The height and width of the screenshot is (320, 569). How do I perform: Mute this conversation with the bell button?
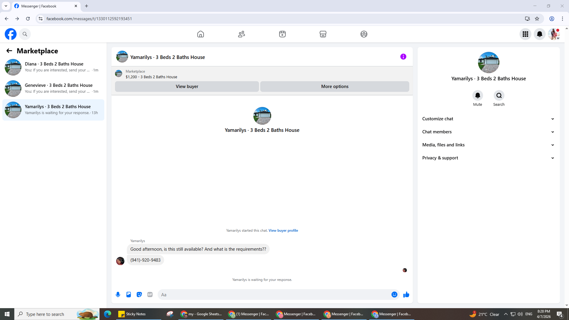[x=477, y=95]
